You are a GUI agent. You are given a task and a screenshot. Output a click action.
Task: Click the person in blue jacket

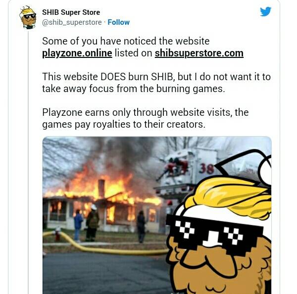tap(78, 225)
